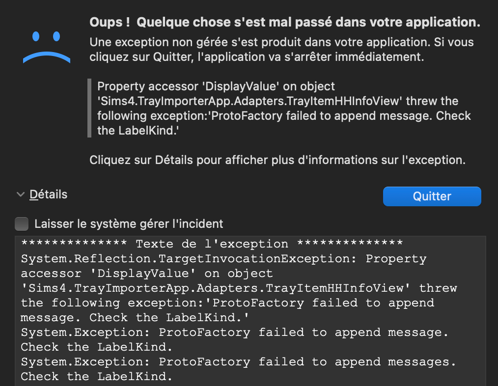Click the 'Laisser le système gérer l'incident' label text
Viewport: 498px width, 386px height.
click(x=129, y=224)
